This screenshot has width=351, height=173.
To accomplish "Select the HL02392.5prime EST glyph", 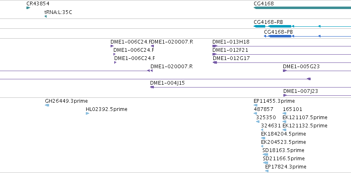I will pos(87,113).
